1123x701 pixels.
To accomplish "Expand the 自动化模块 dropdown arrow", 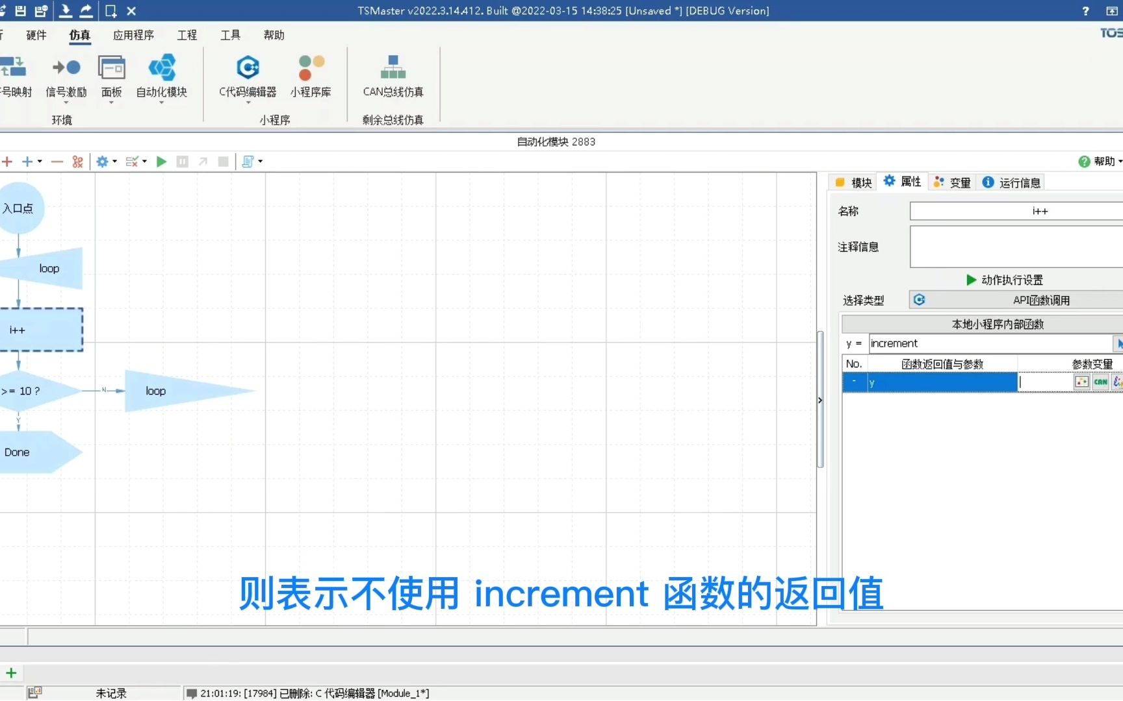I will click(162, 103).
